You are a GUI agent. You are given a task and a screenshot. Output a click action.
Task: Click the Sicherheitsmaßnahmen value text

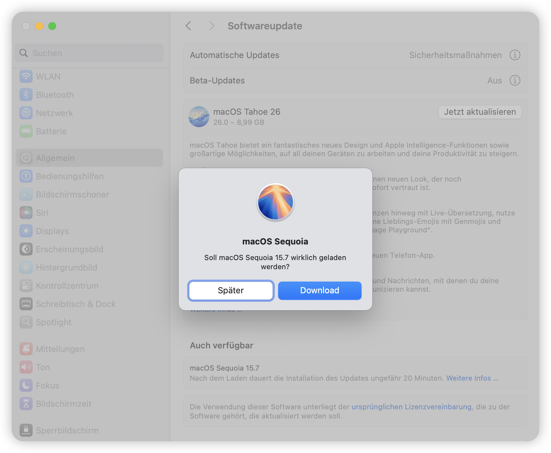click(x=455, y=55)
